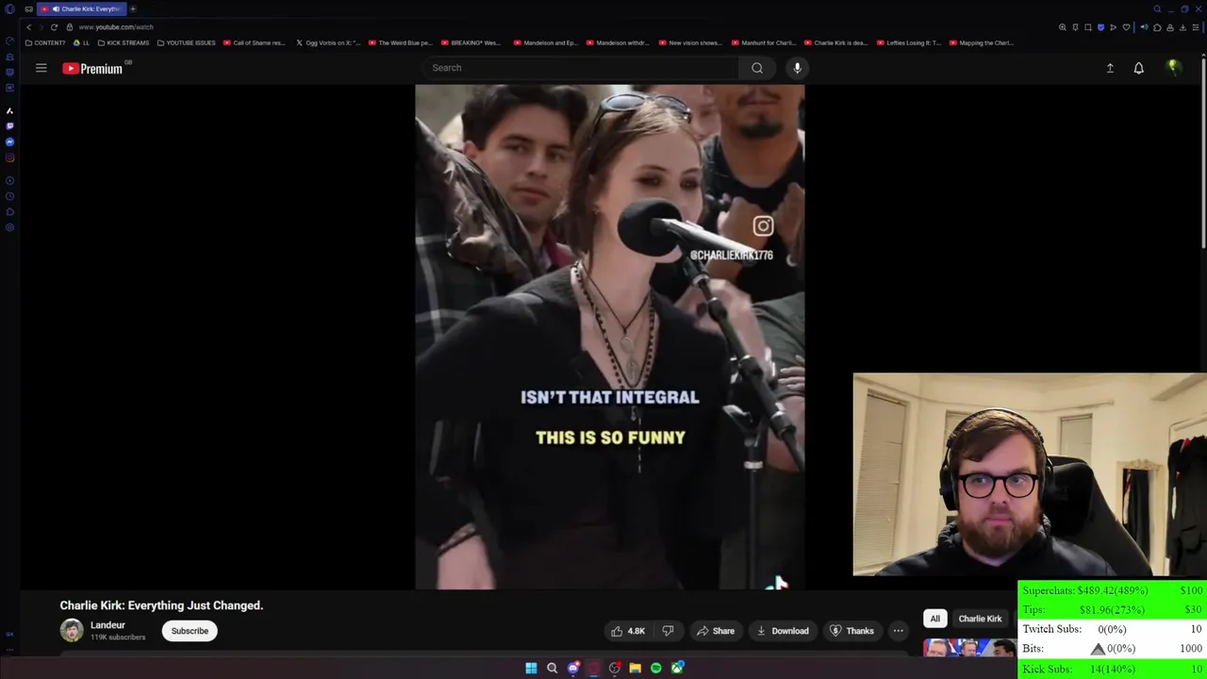1207x679 pixels.
Task: Open the YouTube hamburger guide menu
Action: point(41,68)
